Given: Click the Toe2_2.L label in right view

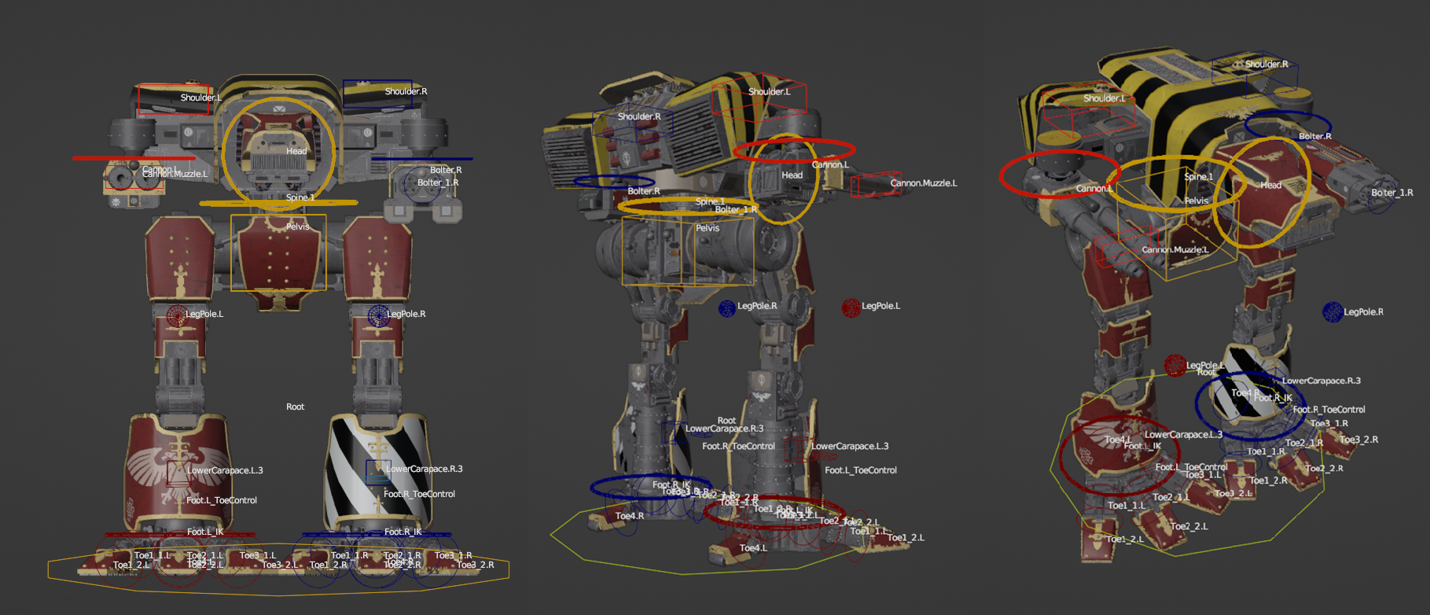Looking at the screenshot, I should (1189, 526).
